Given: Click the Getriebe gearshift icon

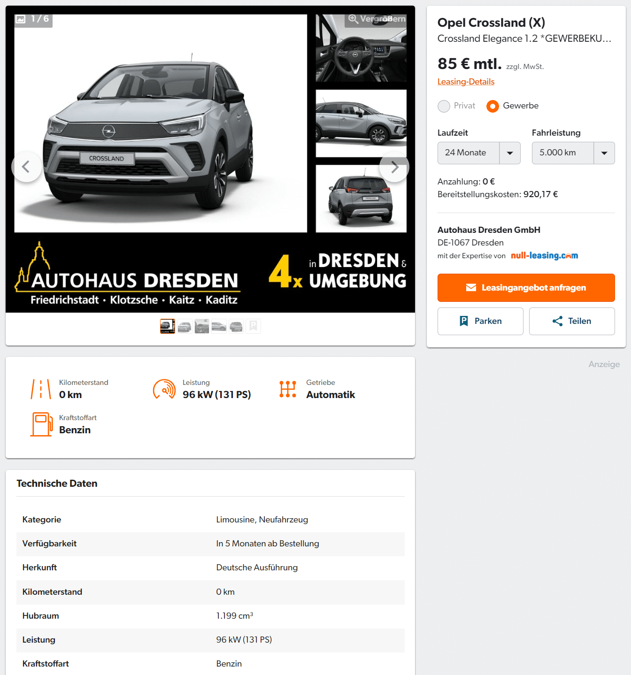Looking at the screenshot, I should point(288,389).
